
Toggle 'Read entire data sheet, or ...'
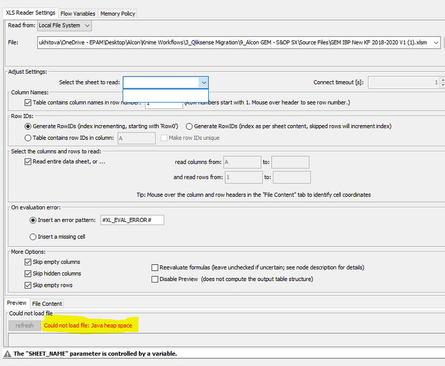28,162
